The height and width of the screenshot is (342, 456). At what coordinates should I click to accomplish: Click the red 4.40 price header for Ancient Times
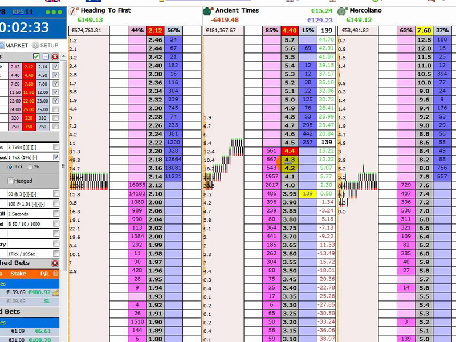(290, 31)
